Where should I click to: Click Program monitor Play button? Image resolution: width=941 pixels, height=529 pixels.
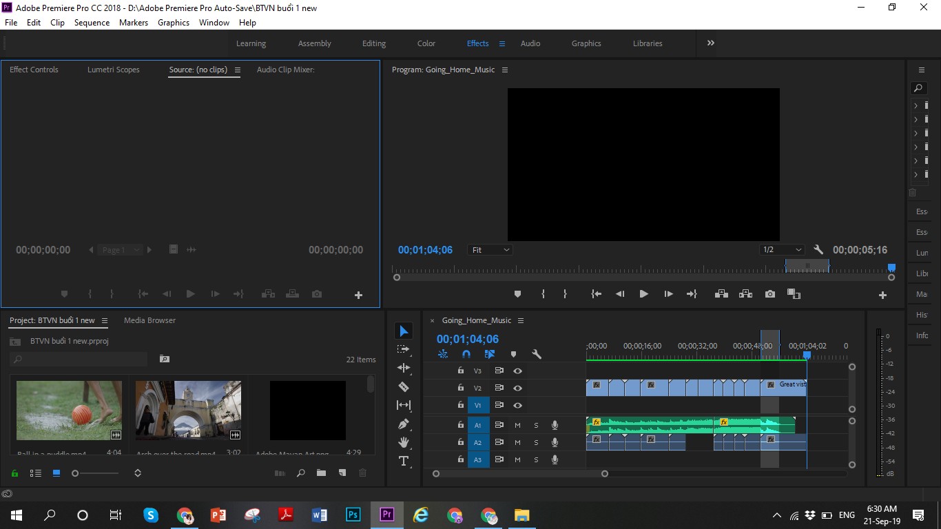click(643, 294)
